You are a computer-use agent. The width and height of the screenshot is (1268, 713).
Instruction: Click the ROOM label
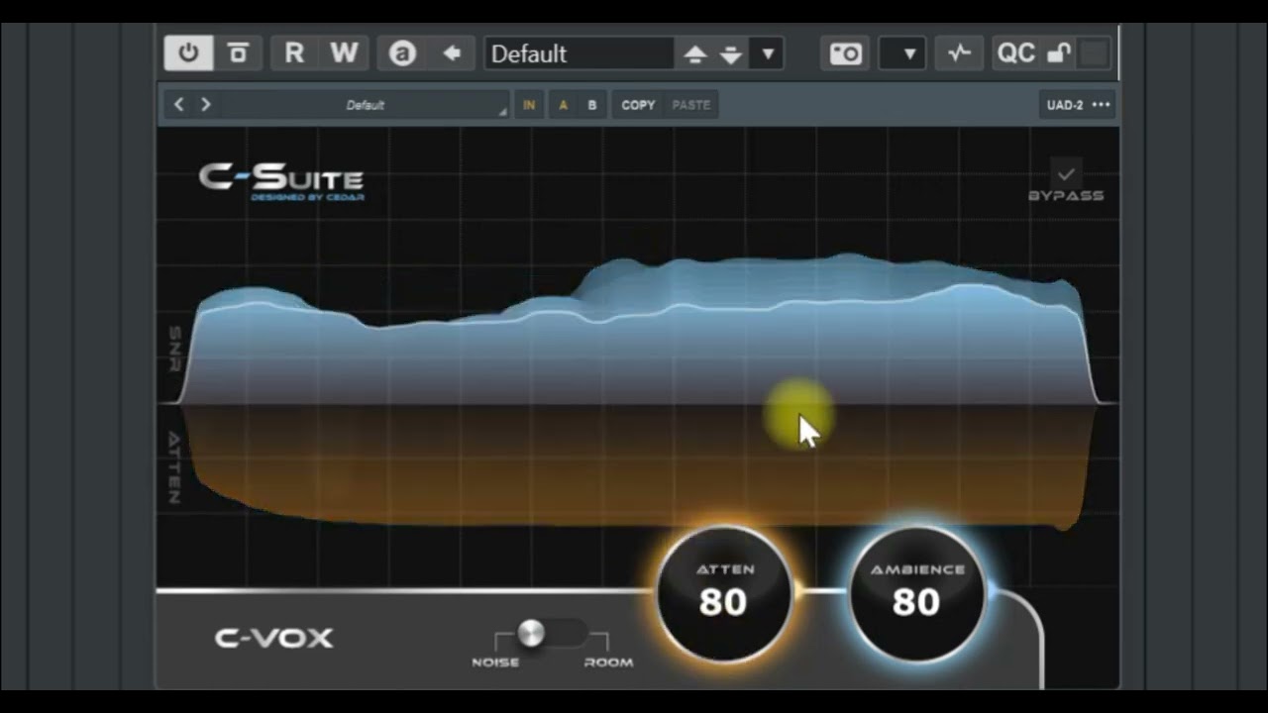608,662
